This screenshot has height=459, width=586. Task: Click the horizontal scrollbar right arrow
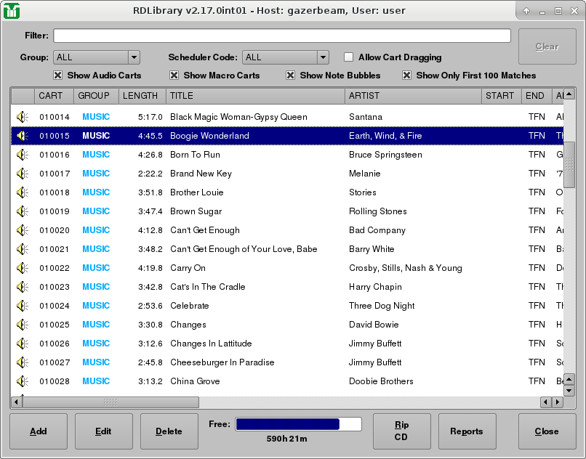(558, 402)
